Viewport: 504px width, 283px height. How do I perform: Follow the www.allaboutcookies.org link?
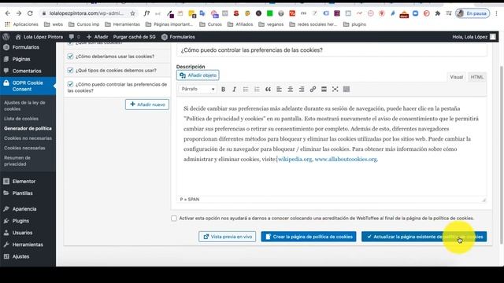(x=346, y=159)
